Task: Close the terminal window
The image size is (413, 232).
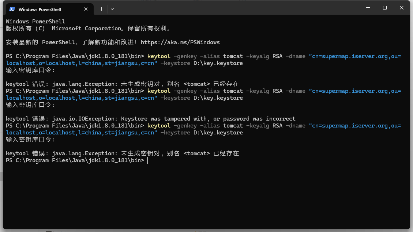Action: [401, 8]
